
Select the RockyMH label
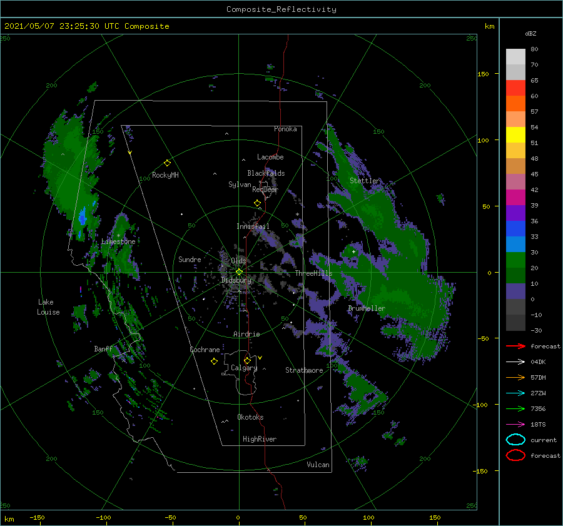coord(165,175)
